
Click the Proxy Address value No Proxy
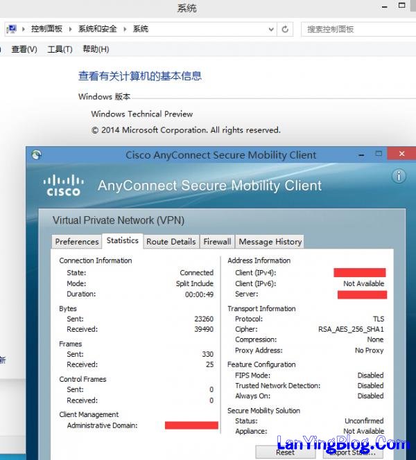[370, 351]
